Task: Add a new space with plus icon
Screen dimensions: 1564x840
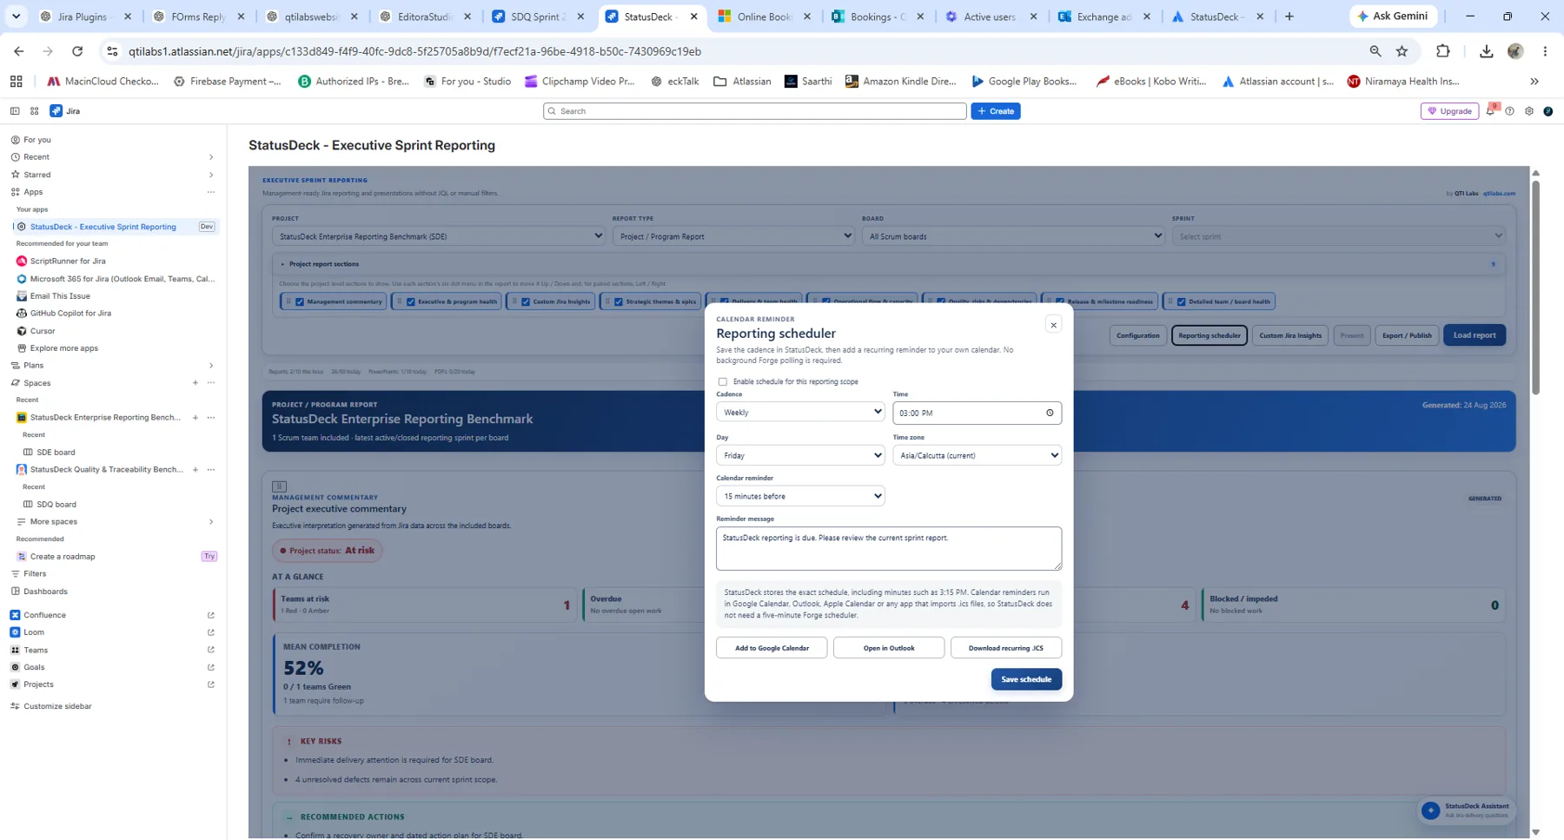Action: point(195,383)
